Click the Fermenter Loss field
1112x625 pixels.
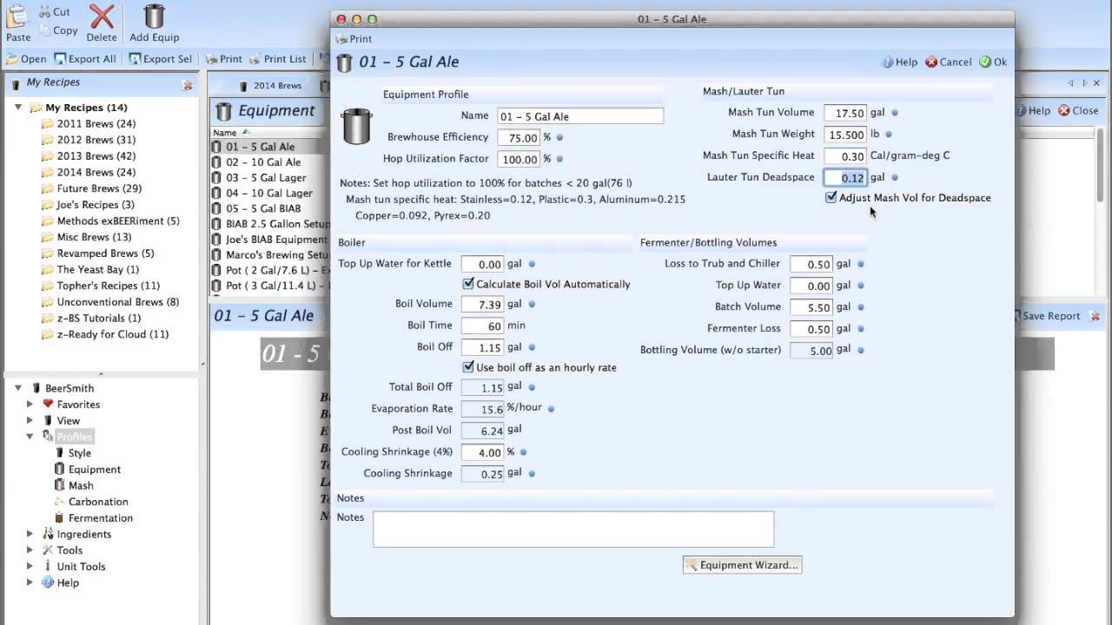(811, 329)
